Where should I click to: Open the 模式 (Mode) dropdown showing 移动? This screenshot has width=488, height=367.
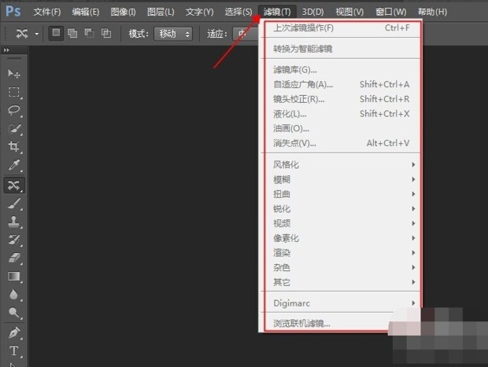(174, 34)
